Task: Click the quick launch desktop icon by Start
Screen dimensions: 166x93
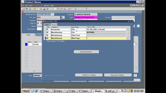Action: click(x=33, y=91)
